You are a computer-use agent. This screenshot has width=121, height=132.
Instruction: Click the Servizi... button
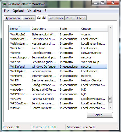[x=100, y=115]
